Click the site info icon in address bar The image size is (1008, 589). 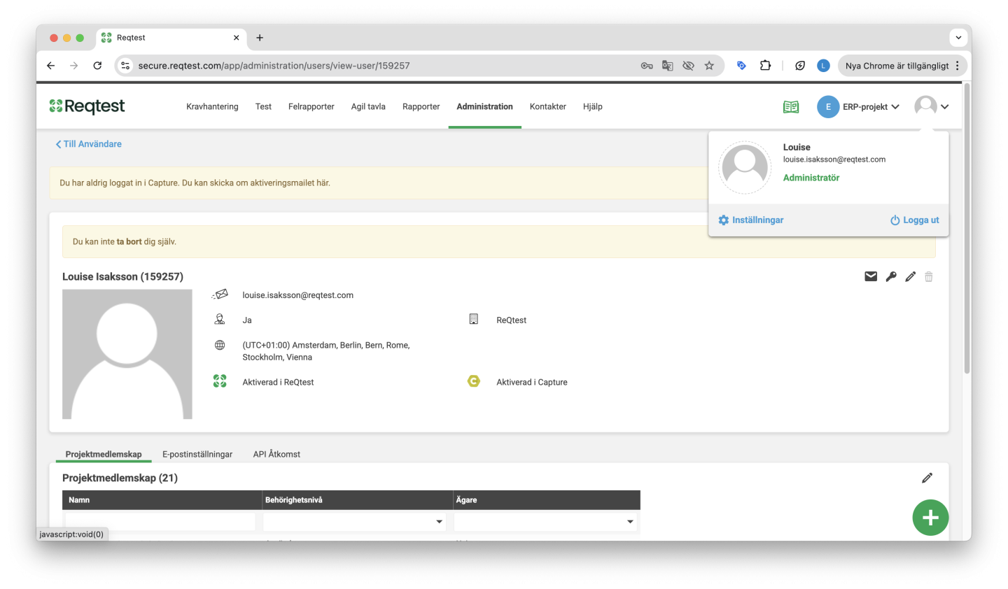(x=125, y=66)
